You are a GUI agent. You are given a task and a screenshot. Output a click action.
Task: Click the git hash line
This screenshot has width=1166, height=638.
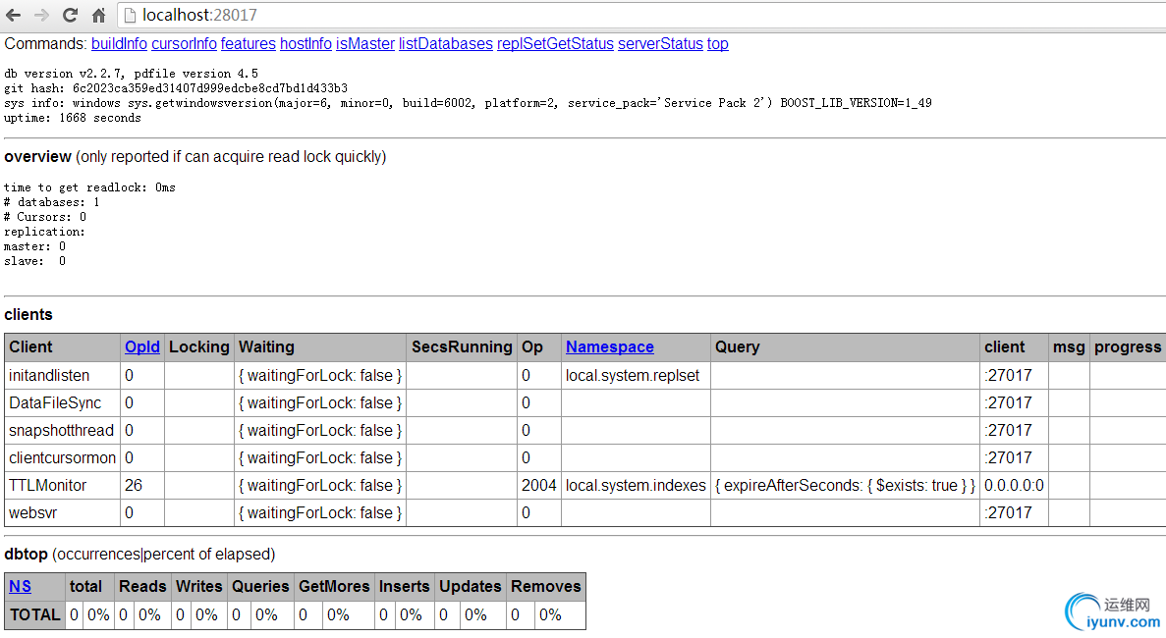[x=176, y=88]
